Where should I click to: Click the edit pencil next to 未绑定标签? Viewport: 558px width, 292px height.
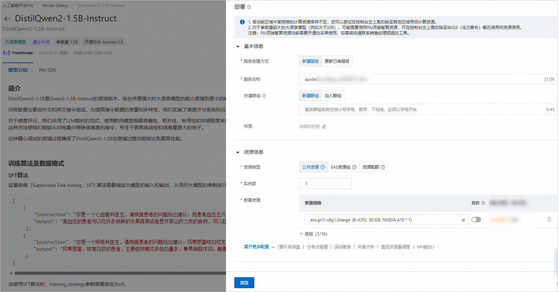point(324,127)
